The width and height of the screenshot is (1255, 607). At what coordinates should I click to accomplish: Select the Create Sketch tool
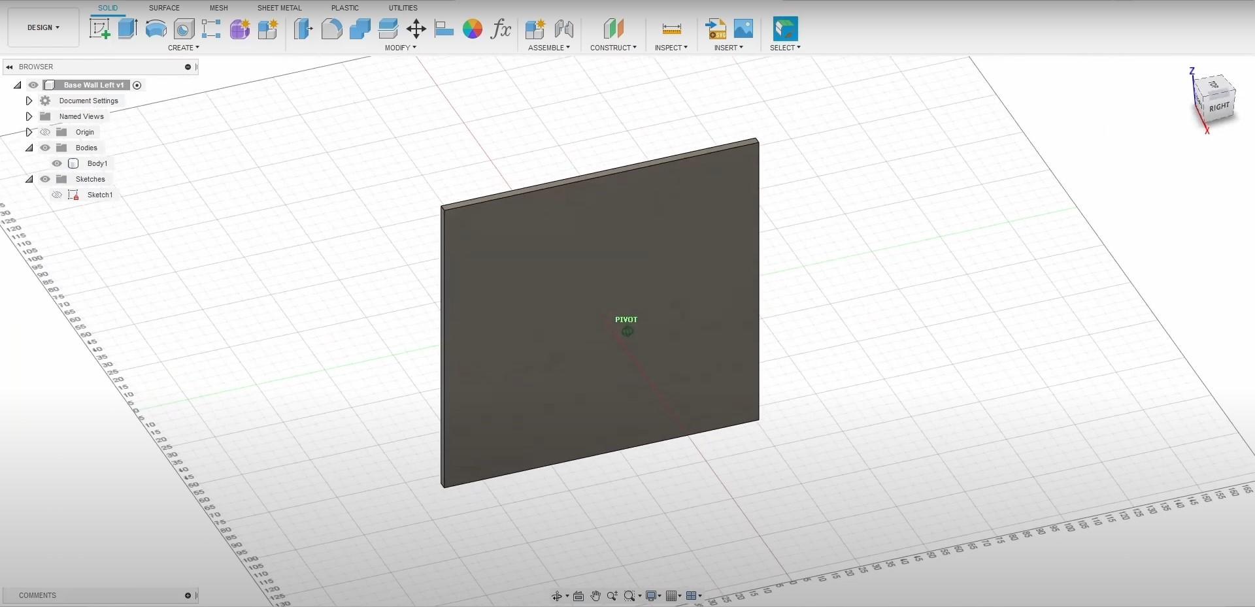(100, 29)
